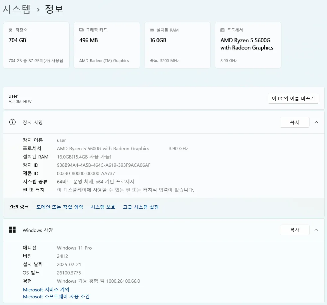
Task: Click the 704 GB 중 87 GB 사용됨 text
Action: (36, 60)
